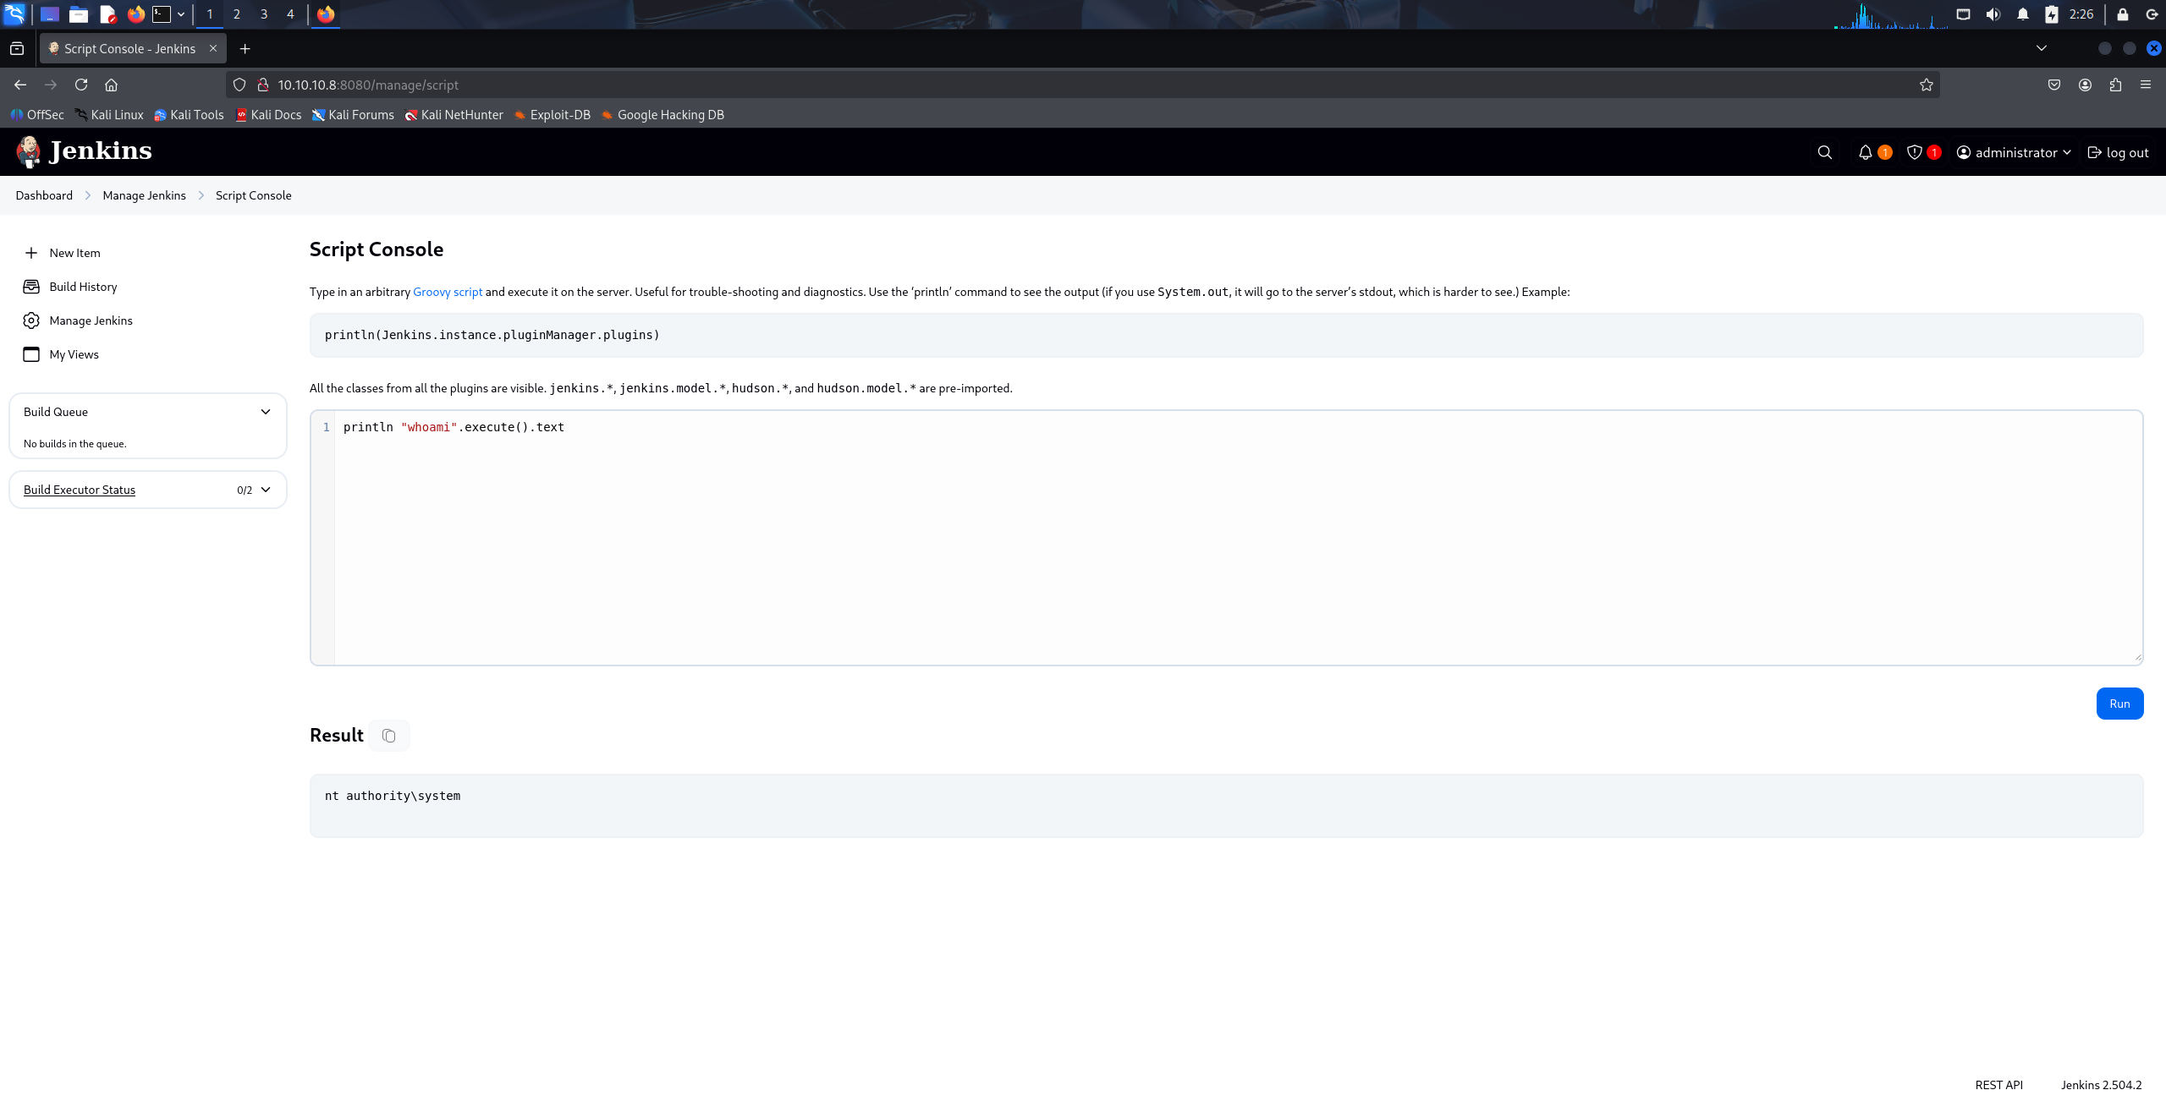Reload the page in Firefox
2166x1112 pixels.
tap(81, 85)
